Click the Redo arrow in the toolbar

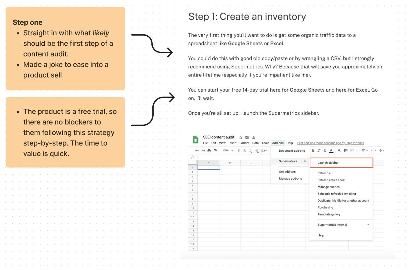point(203,151)
